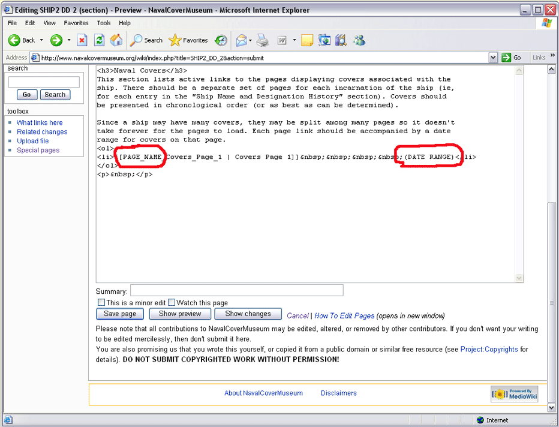Open the Favorites menu in menu bar
Image resolution: width=559 pixels, height=427 pixels.
pyautogui.click(x=76, y=23)
